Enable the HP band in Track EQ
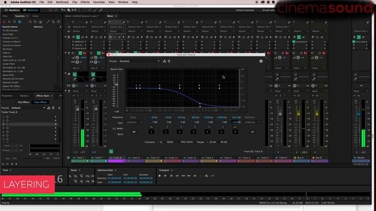 tap(134, 132)
